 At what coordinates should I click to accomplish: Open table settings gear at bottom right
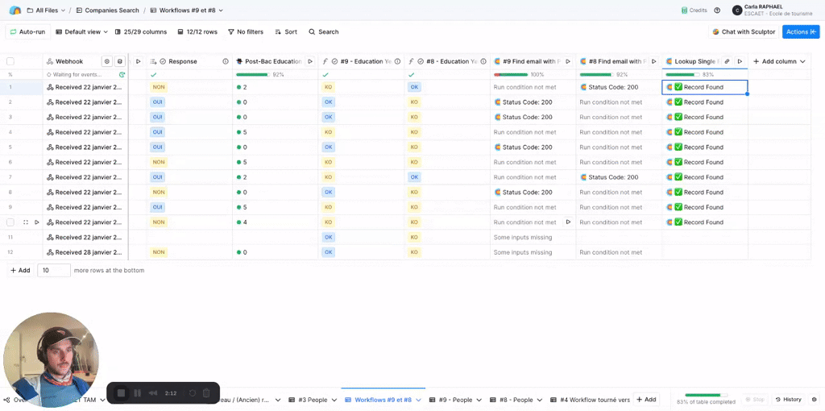pos(814,400)
